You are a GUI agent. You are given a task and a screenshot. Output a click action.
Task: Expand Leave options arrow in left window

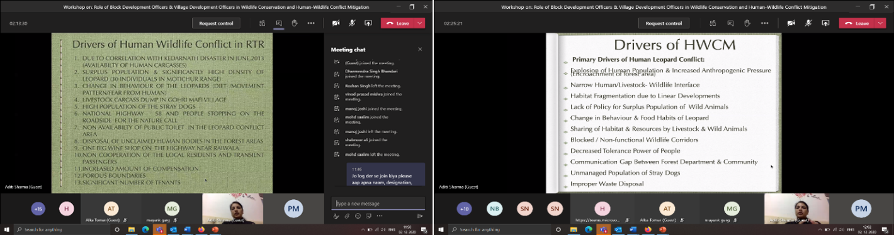(421, 23)
